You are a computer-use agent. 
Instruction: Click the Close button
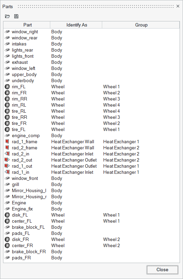tap(162, 270)
